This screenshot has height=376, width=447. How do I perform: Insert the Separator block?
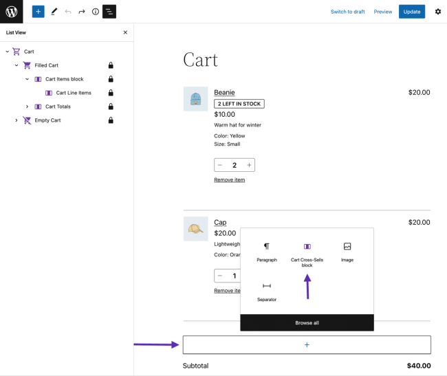(267, 291)
